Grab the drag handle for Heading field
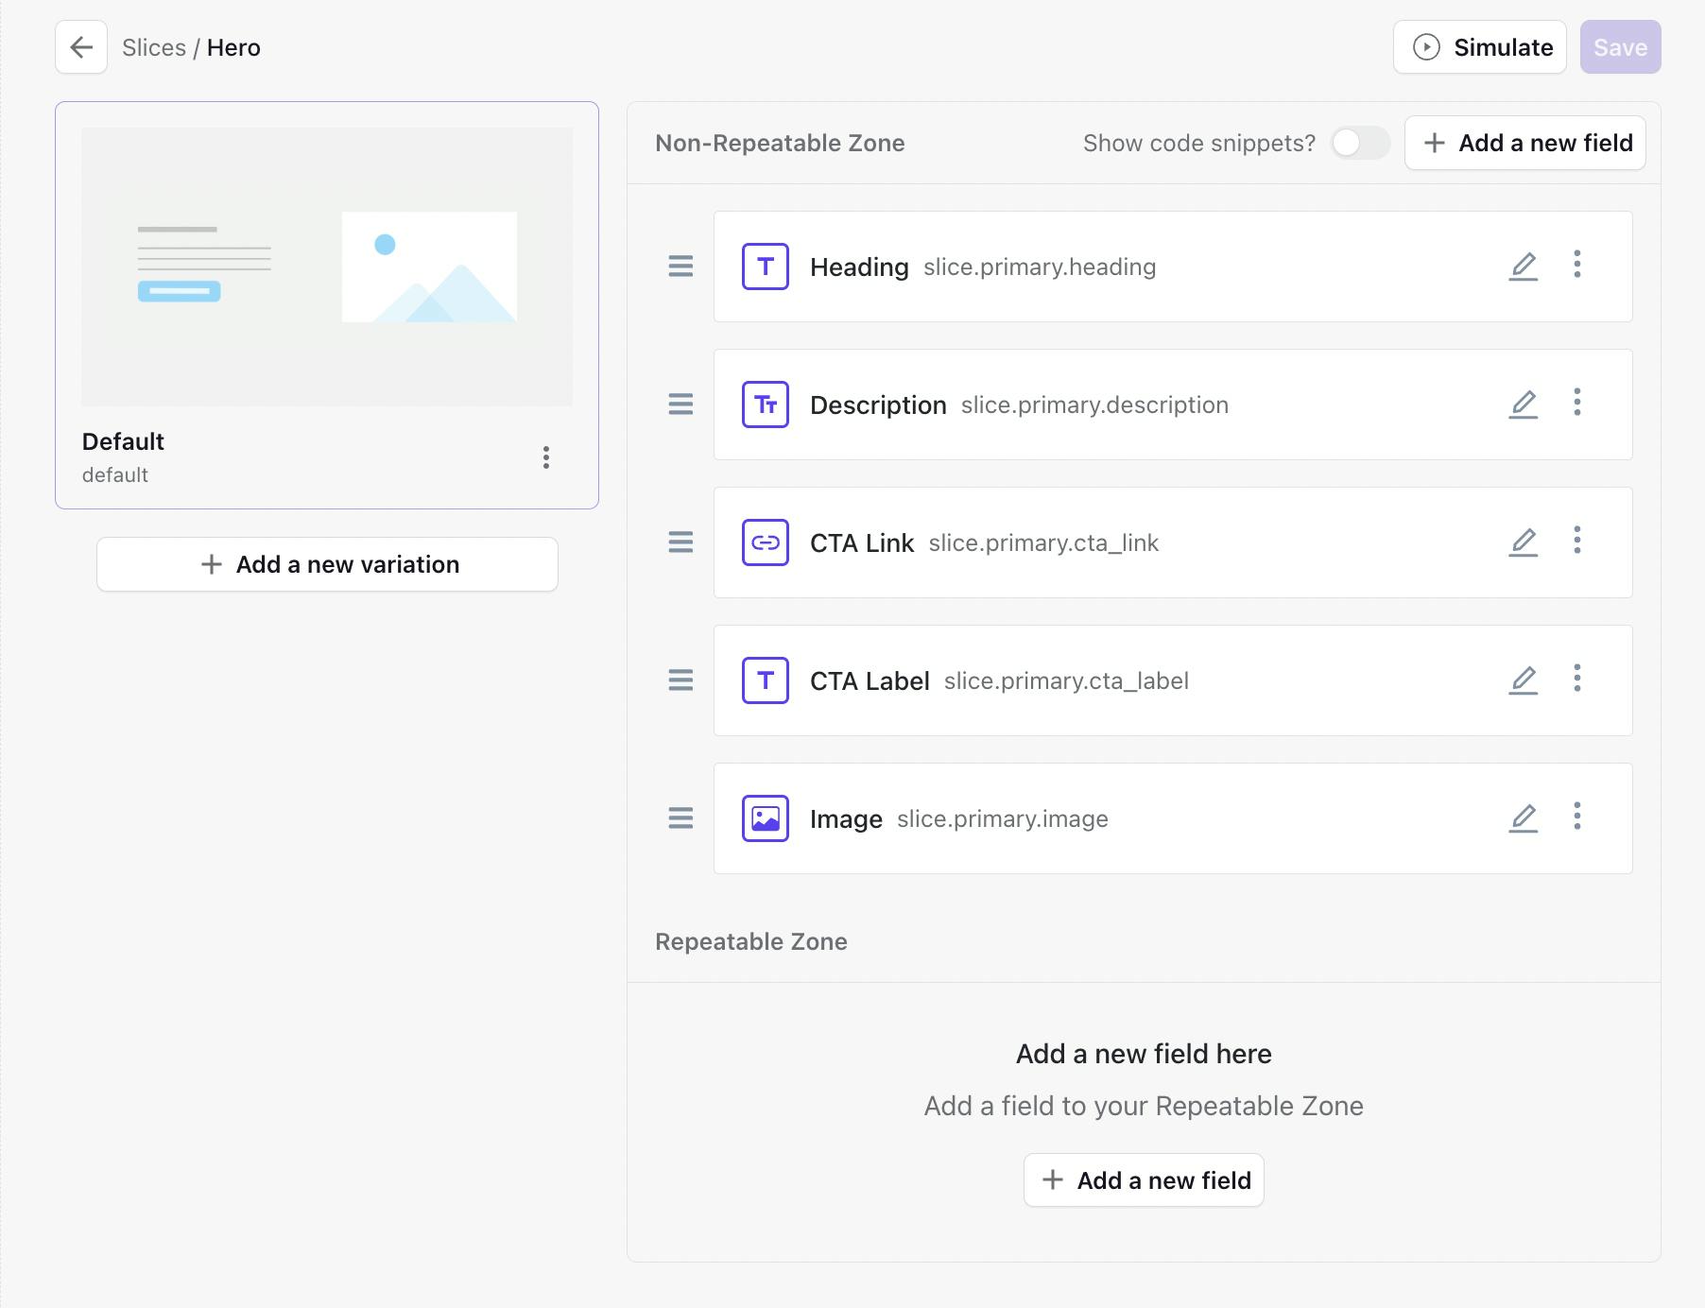Screen dimensions: 1705x1308 (x=680, y=267)
